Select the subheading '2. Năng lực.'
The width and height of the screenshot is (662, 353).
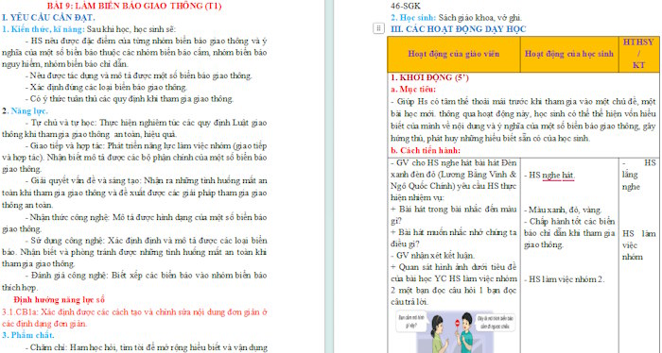pos(25,110)
